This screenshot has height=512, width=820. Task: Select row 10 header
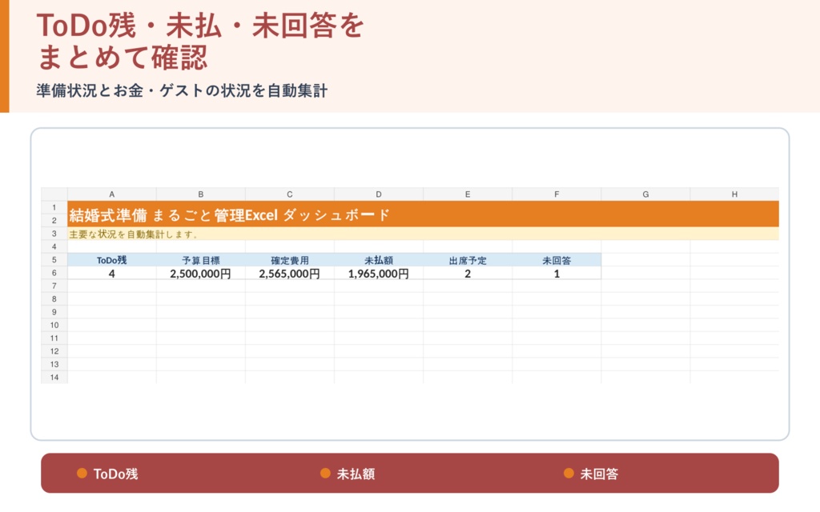[x=54, y=325]
